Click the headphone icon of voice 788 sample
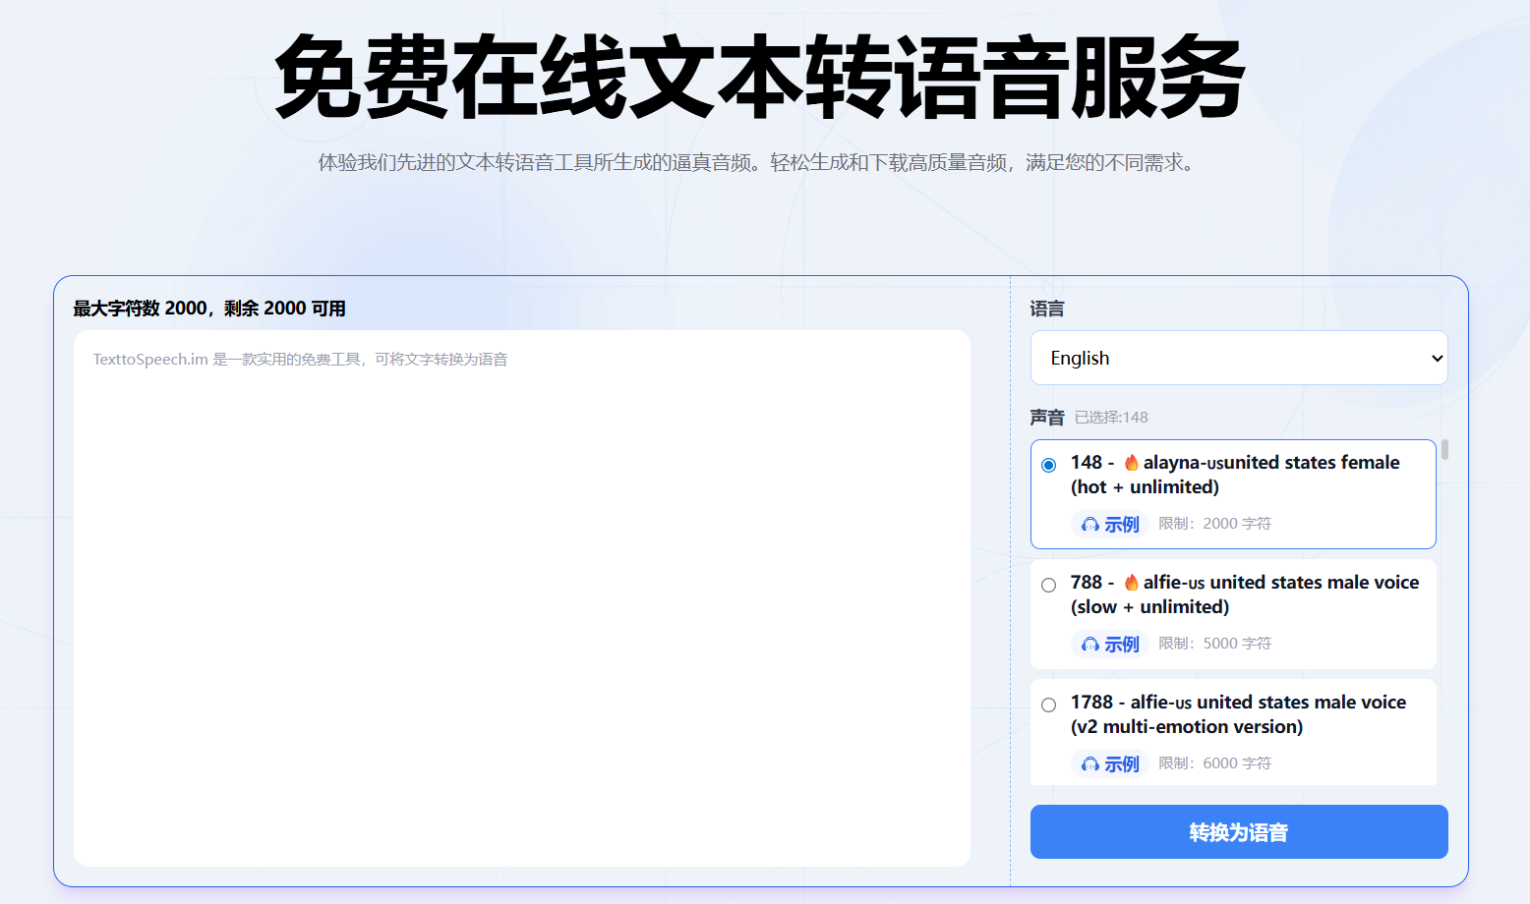 tap(1089, 645)
